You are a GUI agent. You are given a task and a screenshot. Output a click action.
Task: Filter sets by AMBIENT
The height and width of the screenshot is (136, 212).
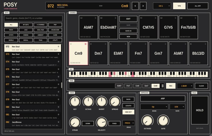41,35
